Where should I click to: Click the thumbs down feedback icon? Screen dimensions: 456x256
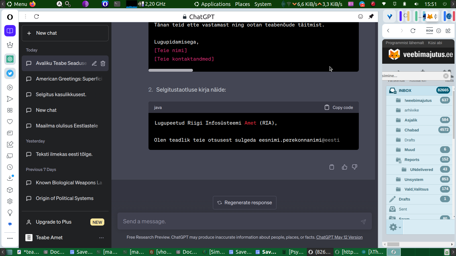click(x=355, y=167)
